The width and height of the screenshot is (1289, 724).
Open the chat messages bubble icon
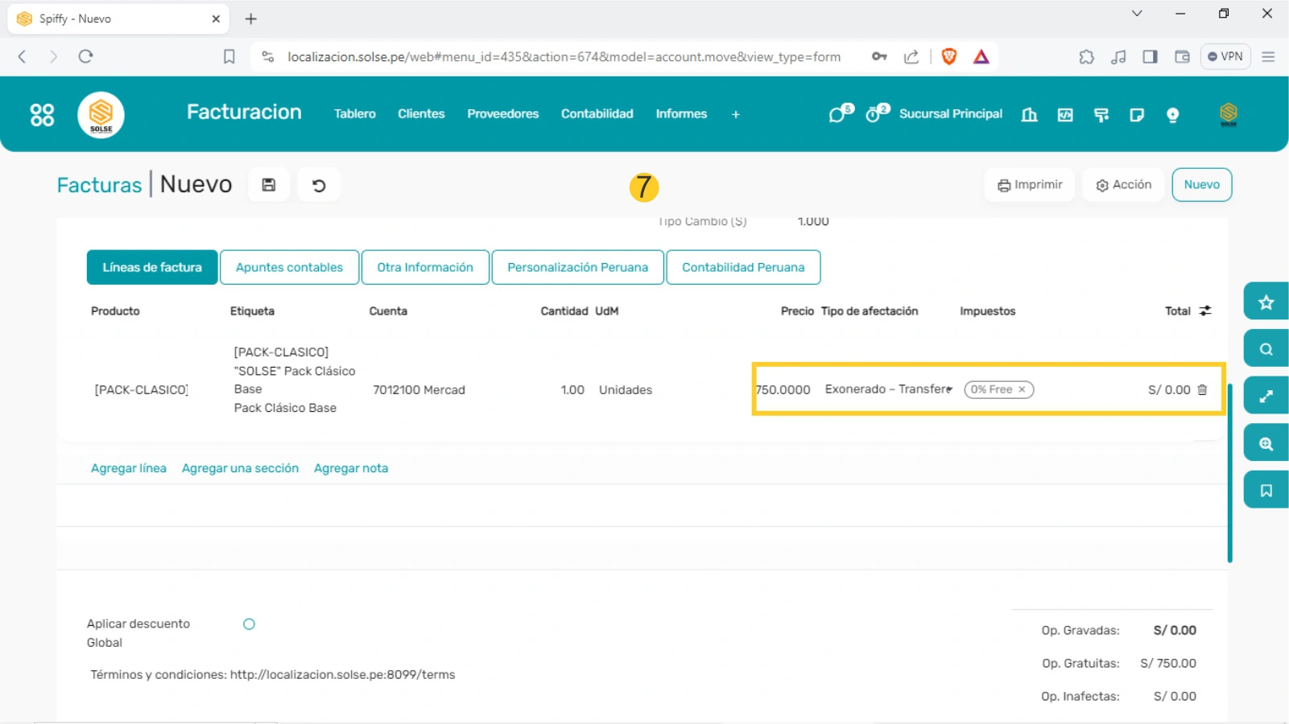click(x=838, y=114)
